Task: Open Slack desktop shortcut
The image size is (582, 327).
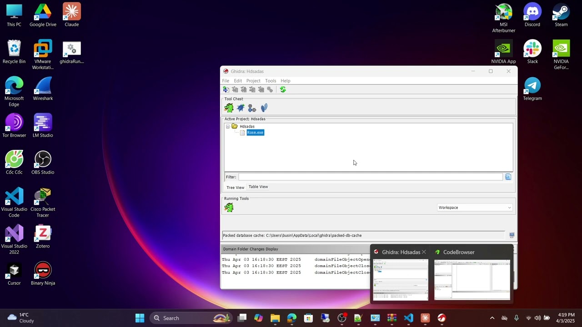Action: tap(532, 52)
